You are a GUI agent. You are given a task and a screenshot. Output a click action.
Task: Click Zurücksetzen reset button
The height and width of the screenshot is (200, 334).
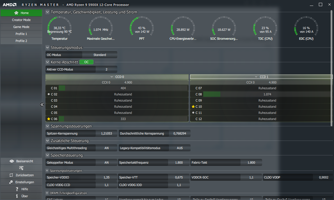point(21,175)
